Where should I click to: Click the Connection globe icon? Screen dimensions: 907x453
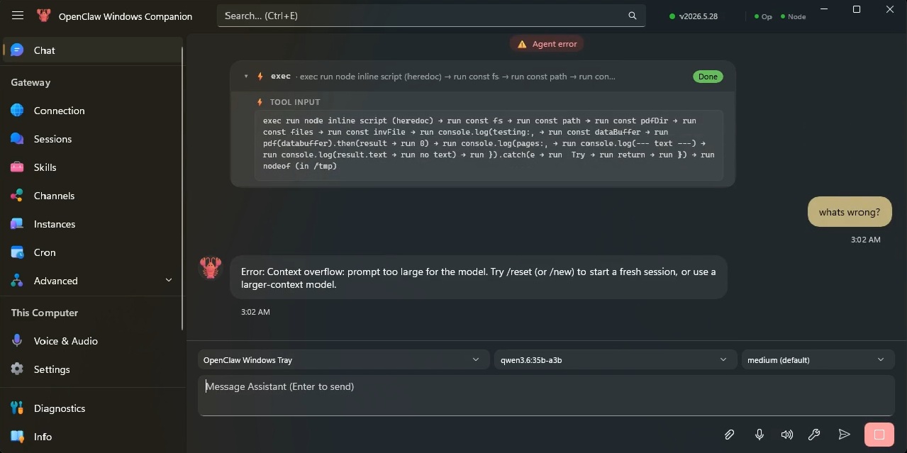coord(17,111)
